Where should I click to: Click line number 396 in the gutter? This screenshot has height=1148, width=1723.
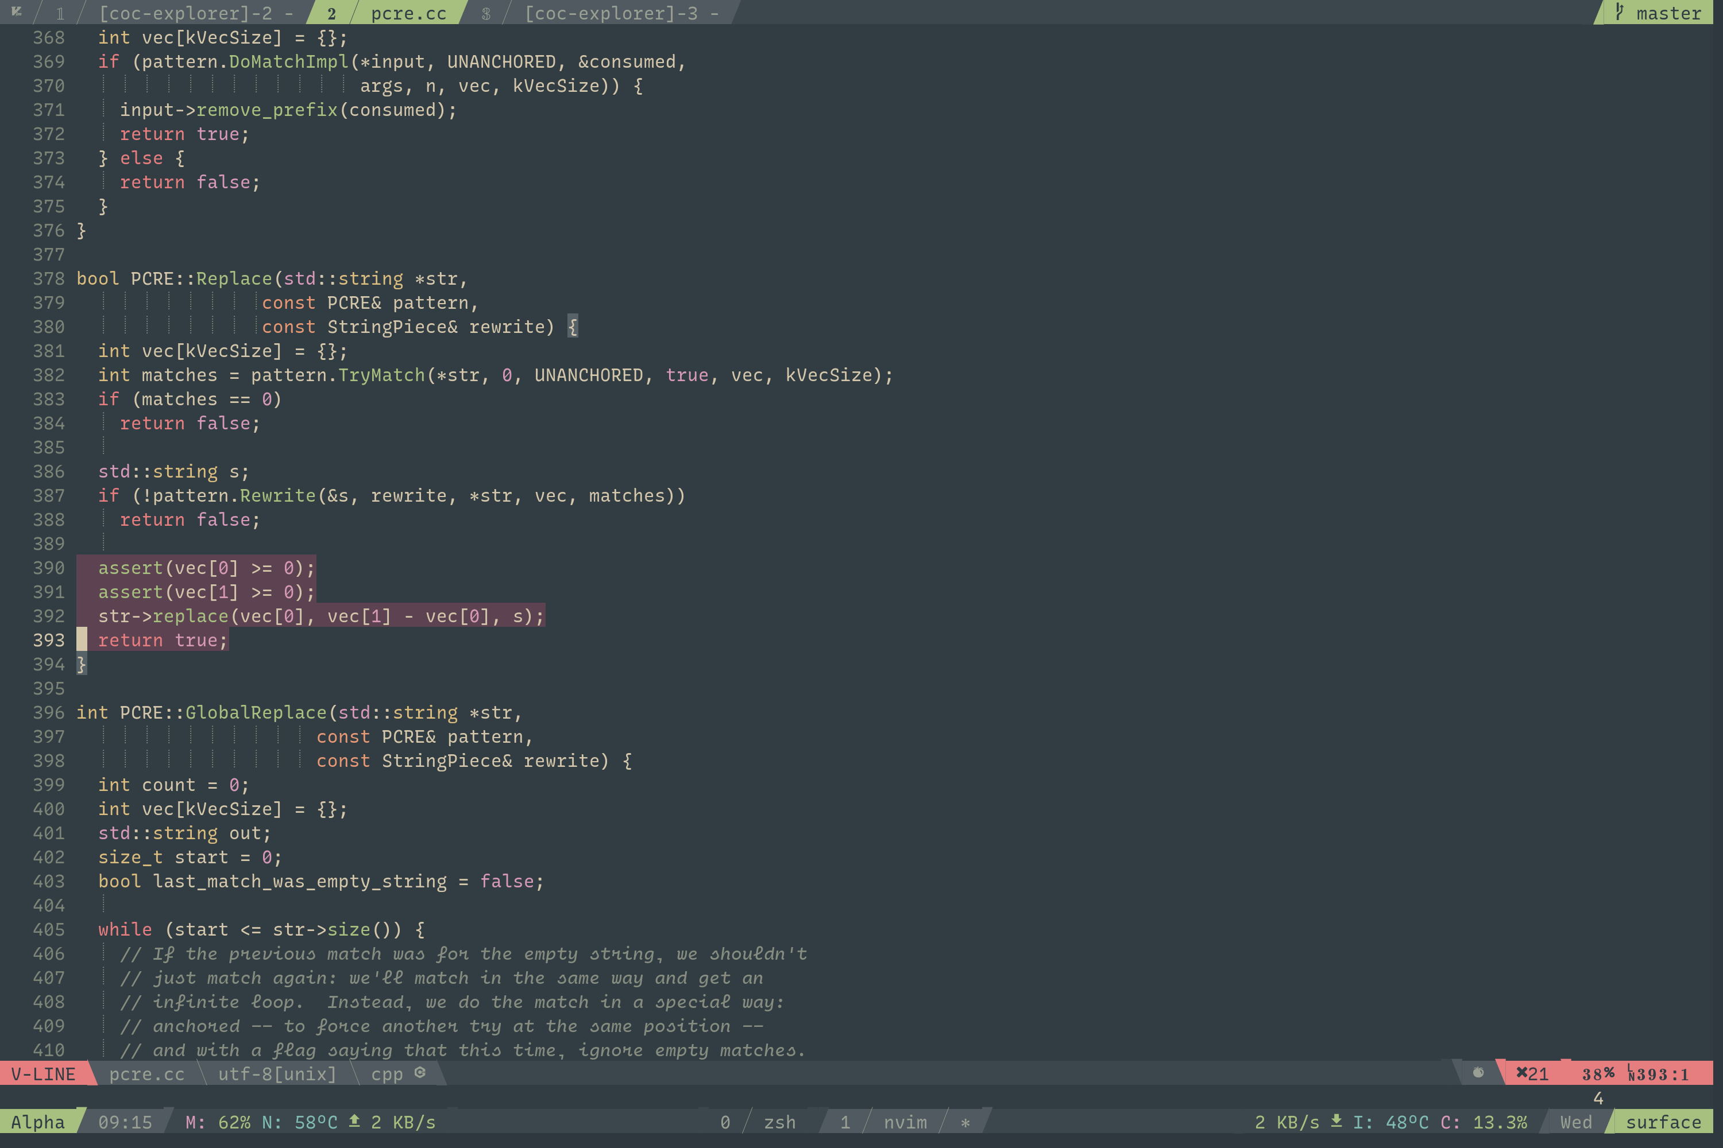pos(48,712)
